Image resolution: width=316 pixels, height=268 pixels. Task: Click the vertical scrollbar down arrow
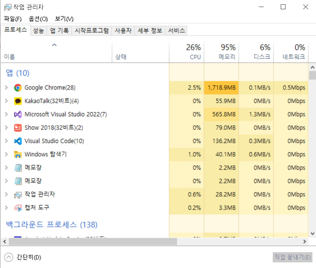[x=313, y=233]
